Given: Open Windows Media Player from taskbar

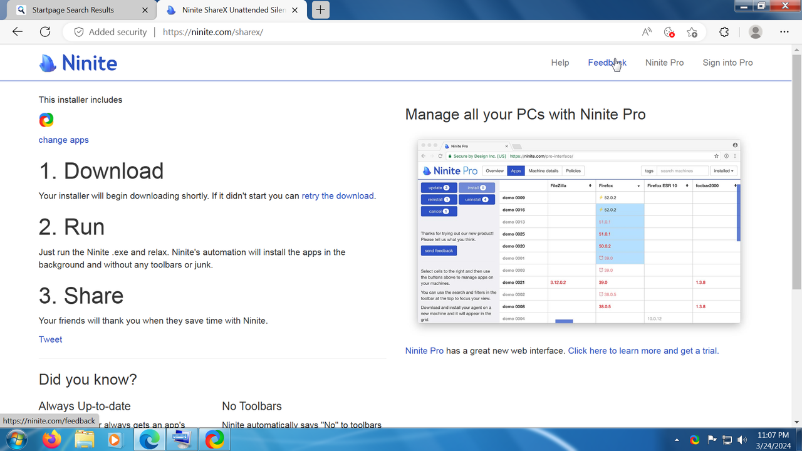Looking at the screenshot, I should coord(115,440).
